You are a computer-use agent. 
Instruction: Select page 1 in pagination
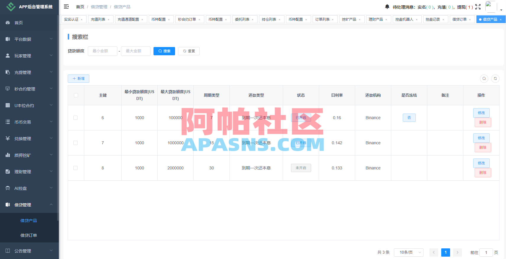(x=446, y=252)
